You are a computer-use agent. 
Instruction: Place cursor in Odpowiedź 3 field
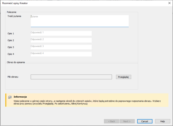coord(61,47)
